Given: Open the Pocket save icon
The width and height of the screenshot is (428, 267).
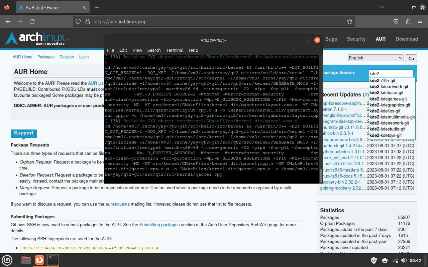Looking at the screenshot, I should (x=396, y=21).
